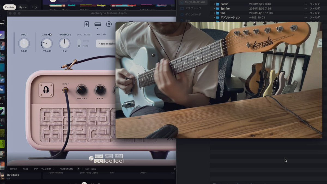Click the 2023/04/16 11:33 date cell
Screen dimensions: 327x184
click(x=261, y=13)
